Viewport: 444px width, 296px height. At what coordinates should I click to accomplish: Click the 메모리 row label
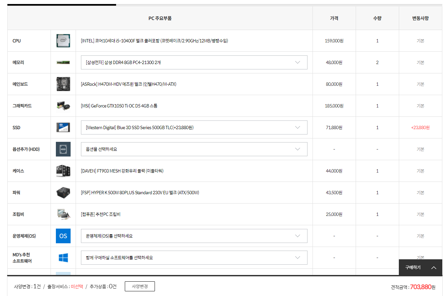(18, 62)
